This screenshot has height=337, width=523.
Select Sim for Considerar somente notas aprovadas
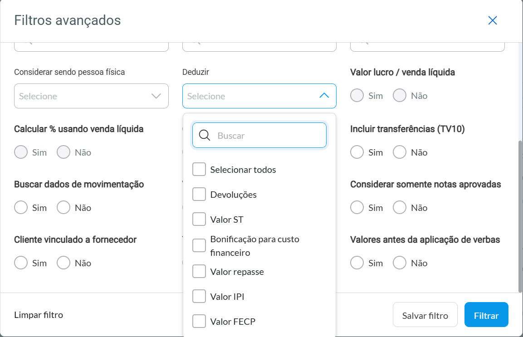tap(357, 207)
